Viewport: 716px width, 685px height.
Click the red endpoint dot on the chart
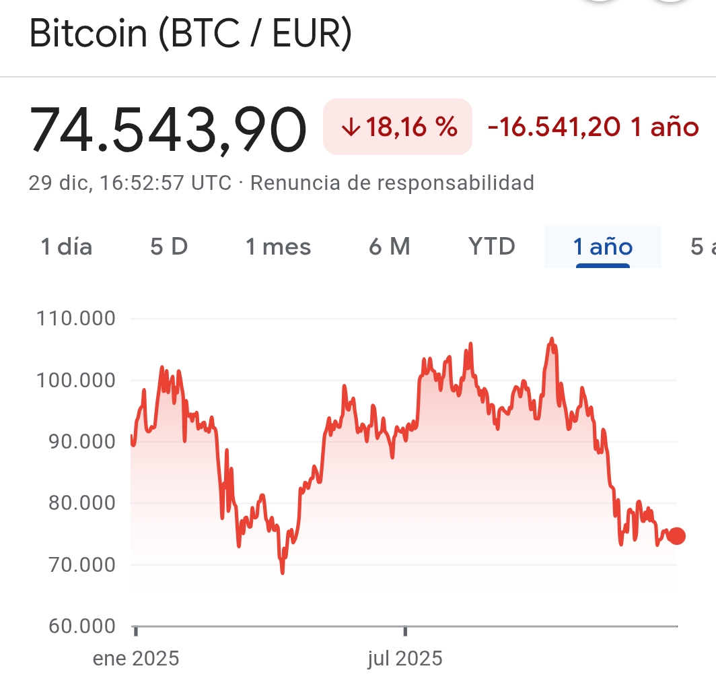pos(676,536)
